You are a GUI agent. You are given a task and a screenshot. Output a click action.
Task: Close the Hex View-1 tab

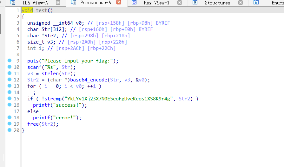180,3
